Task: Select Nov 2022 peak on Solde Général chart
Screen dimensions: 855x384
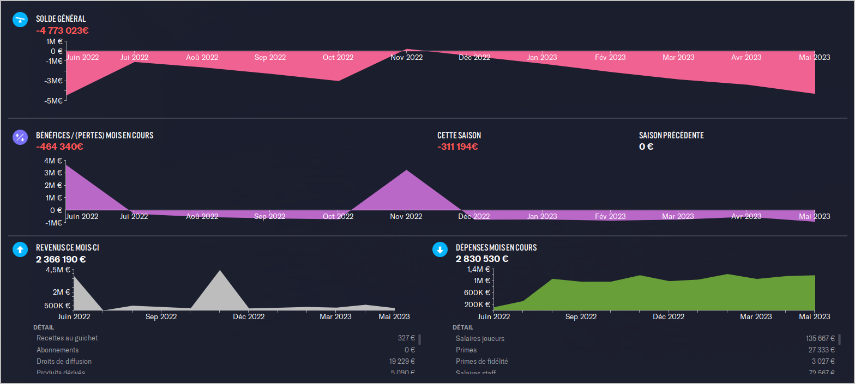Action: (407, 50)
